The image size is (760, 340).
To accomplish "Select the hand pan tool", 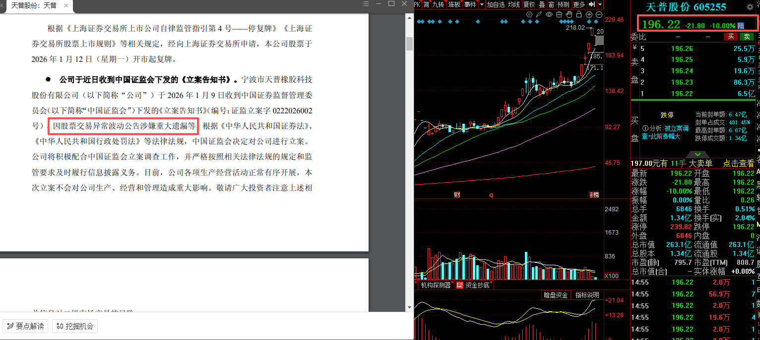I will 569,14.
